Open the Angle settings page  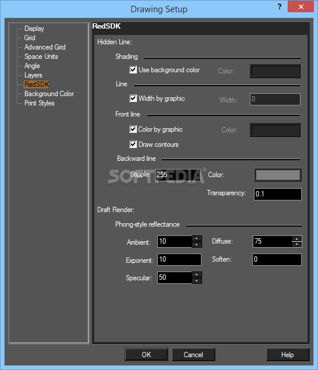32,66
